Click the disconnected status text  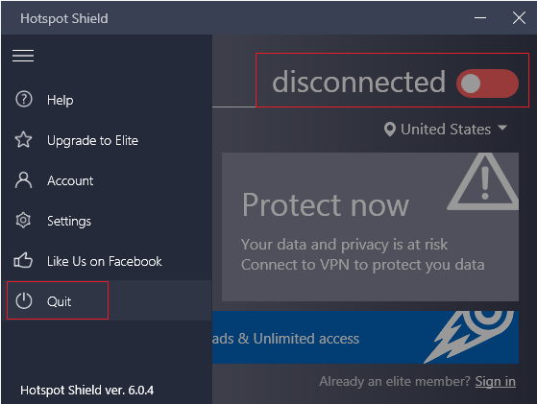[x=358, y=83]
